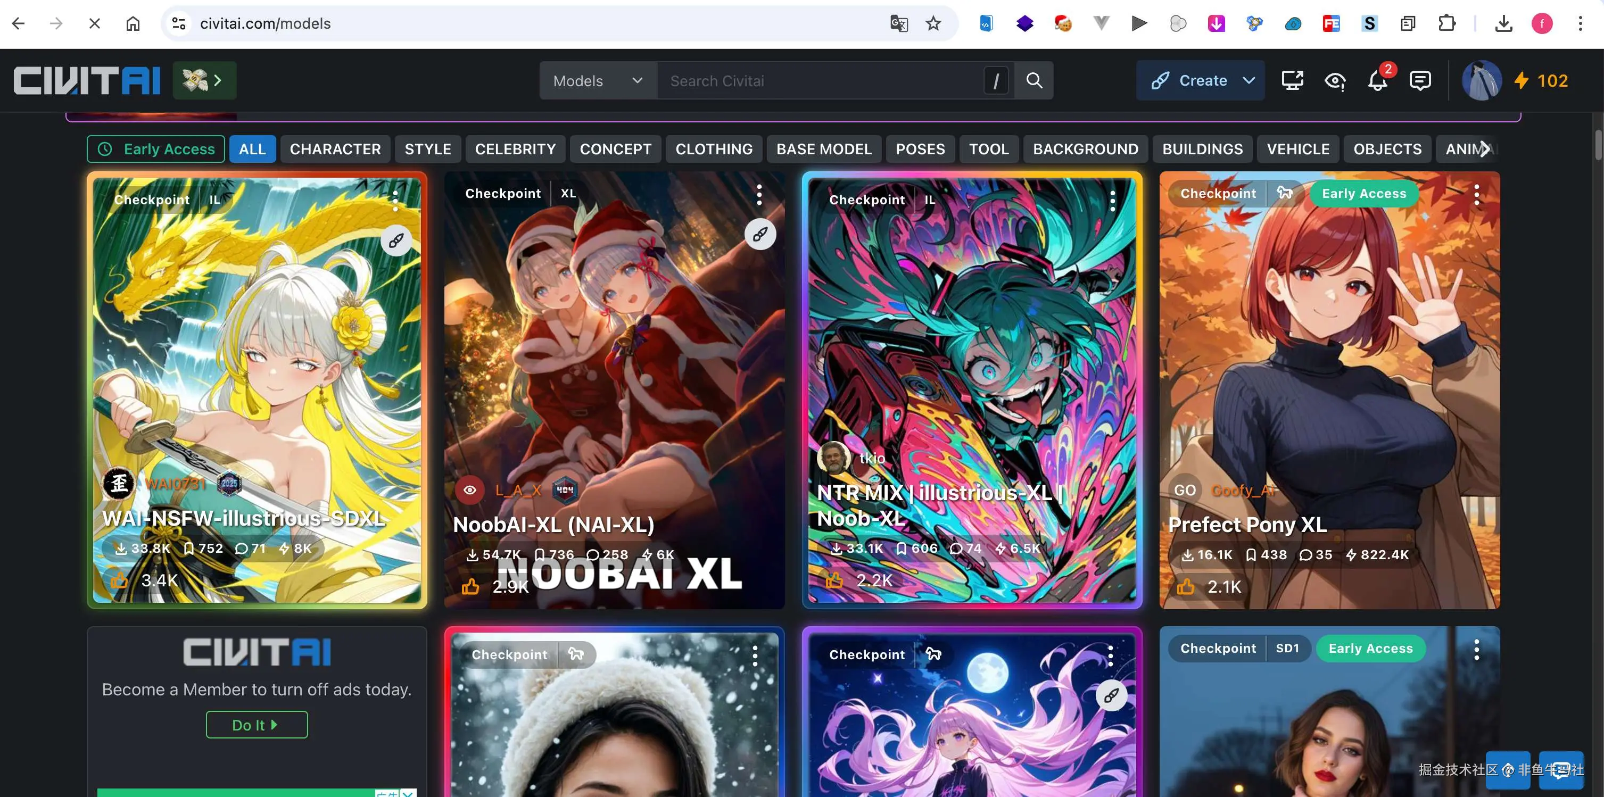Viewport: 1604px width, 797px height.
Task: Open the notifications bell icon
Action: point(1377,81)
